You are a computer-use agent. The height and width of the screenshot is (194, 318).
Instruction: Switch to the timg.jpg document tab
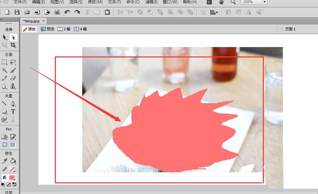pyautogui.click(x=31, y=21)
